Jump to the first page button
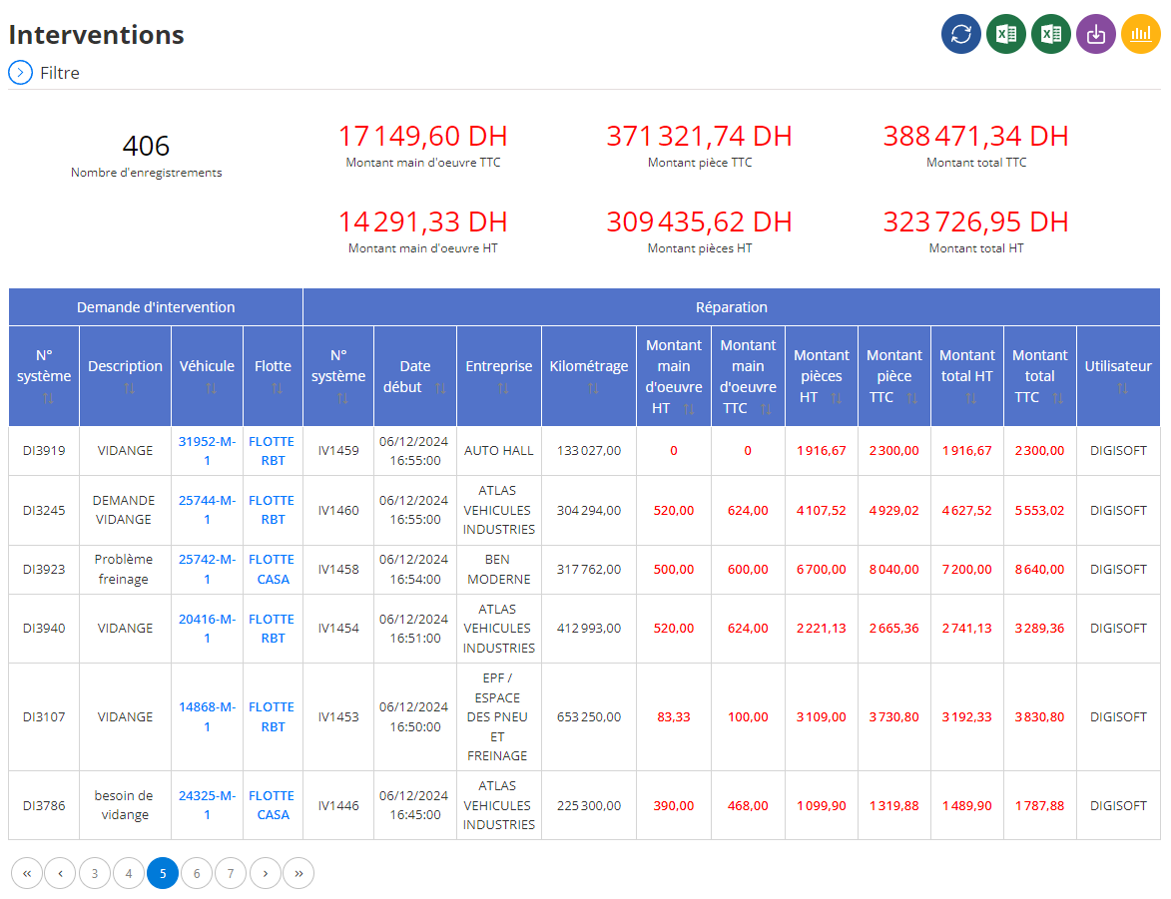1171x899 pixels. pyautogui.click(x=27, y=874)
